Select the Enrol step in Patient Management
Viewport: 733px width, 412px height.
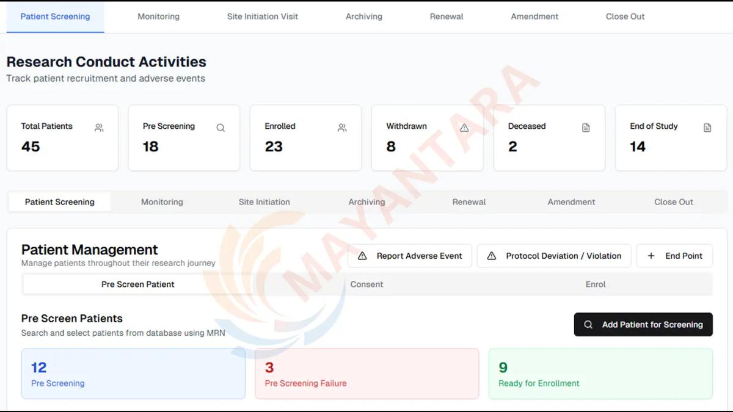pyautogui.click(x=596, y=284)
